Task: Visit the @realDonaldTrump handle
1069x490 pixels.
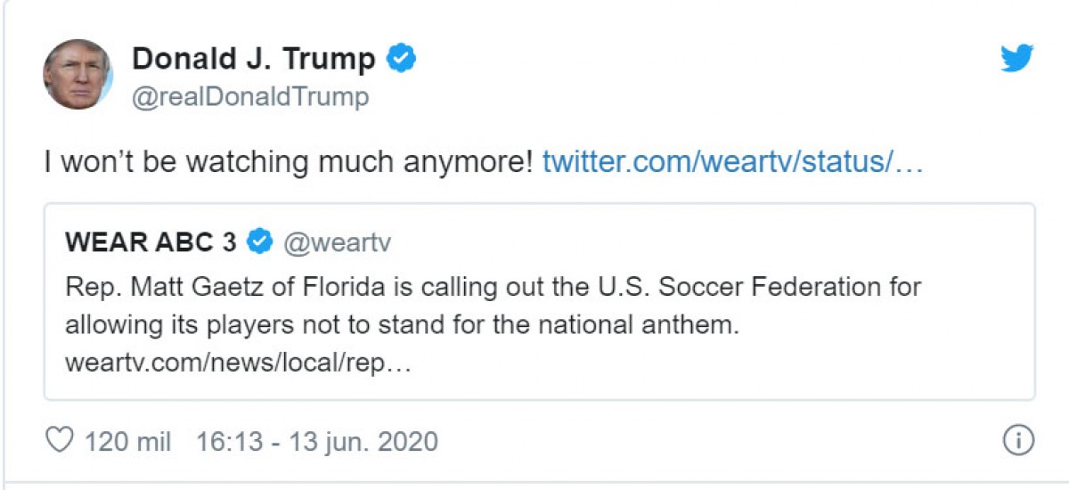Action: (x=250, y=96)
